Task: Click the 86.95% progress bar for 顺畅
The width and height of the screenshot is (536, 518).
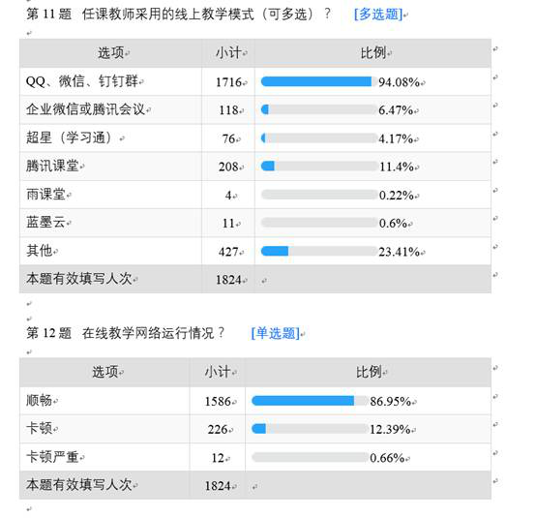Action: [310, 401]
